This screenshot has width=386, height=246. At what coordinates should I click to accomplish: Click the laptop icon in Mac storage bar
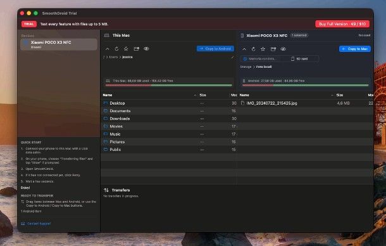[108, 81]
